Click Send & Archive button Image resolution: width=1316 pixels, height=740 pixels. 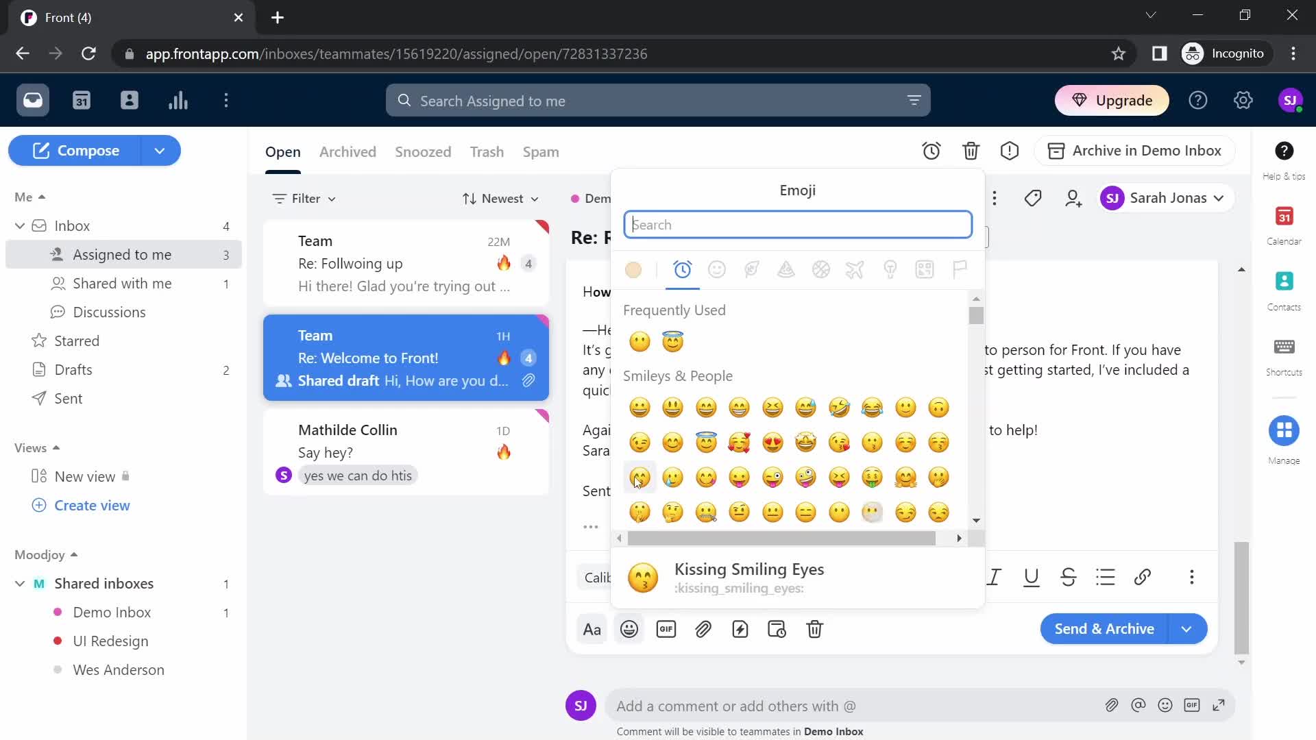pyautogui.click(x=1104, y=628)
